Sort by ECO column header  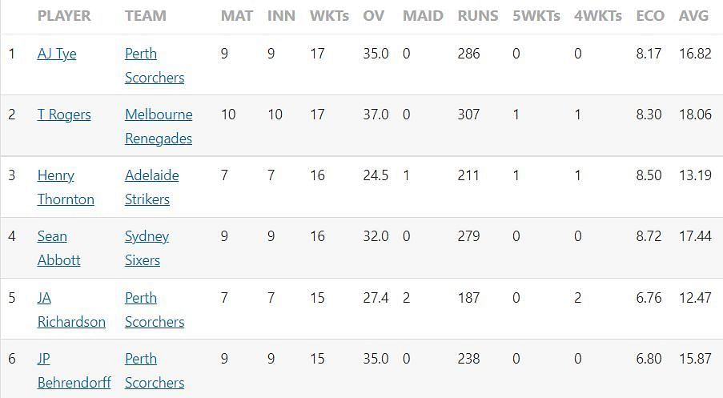[650, 16]
